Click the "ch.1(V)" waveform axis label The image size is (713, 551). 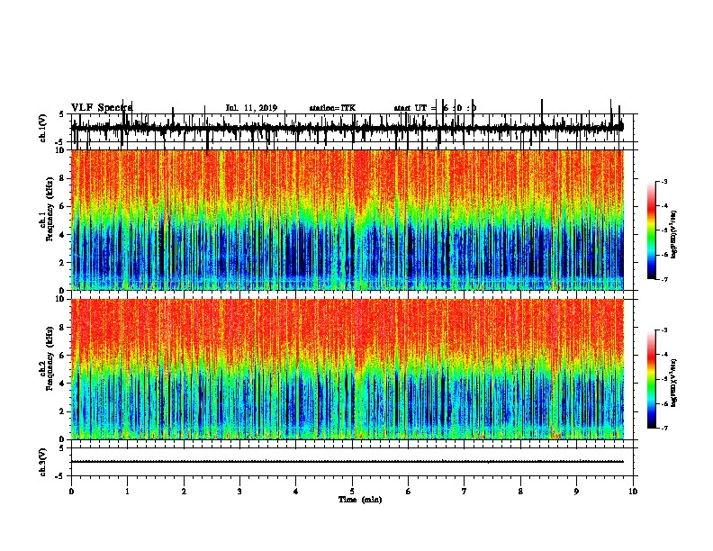42,128
